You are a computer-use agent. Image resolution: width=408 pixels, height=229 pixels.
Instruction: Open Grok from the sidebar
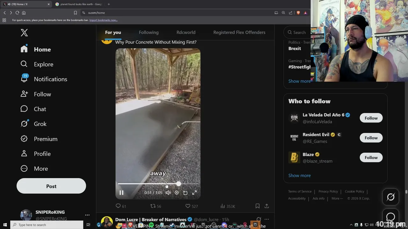tap(33, 124)
